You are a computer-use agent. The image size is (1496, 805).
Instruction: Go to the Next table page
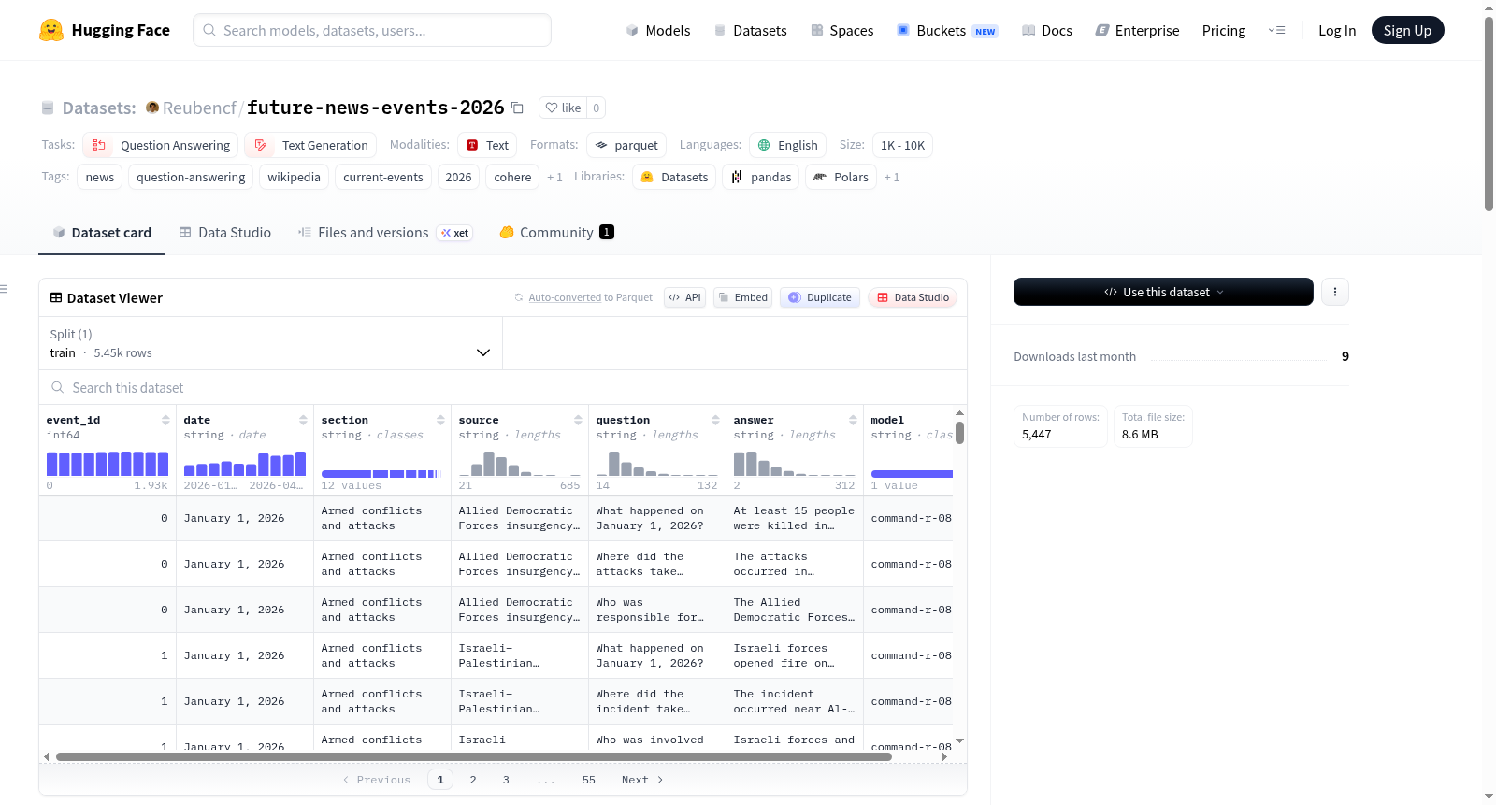point(642,780)
